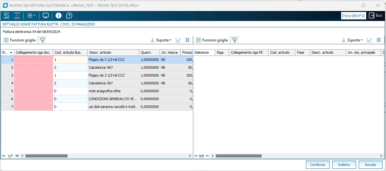The width and height of the screenshot is (386, 171).
Task: Open the hamburger menu dropdown in toolbar
Action: click(31, 16)
